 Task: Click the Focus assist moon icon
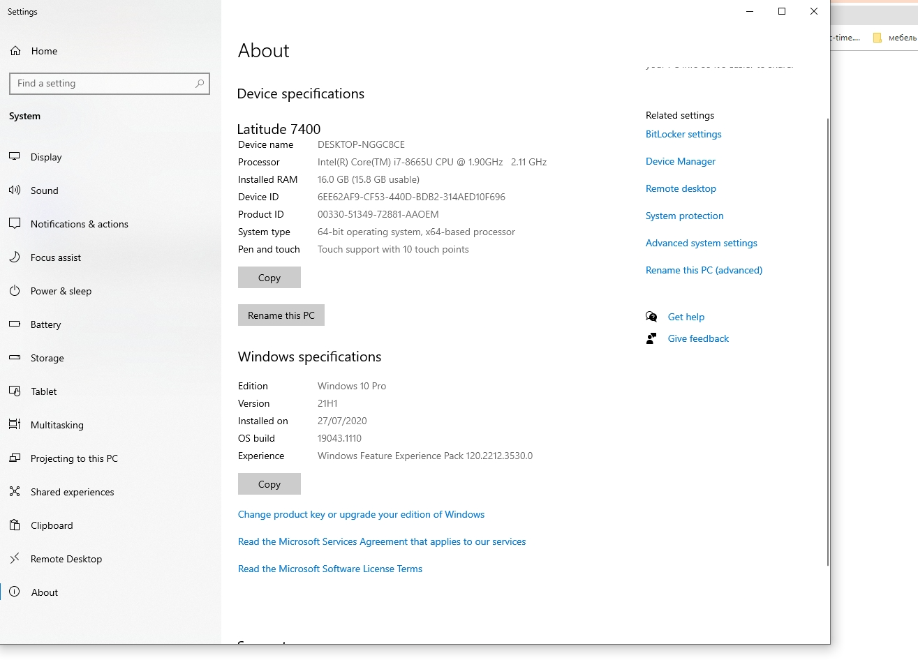(x=15, y=257)
